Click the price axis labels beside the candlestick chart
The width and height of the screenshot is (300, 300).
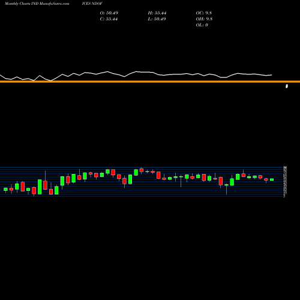(285, 182)
